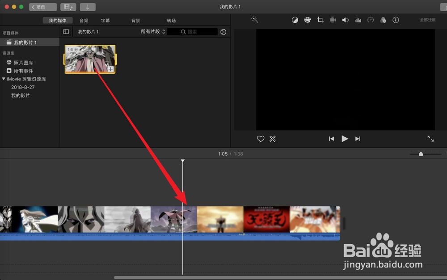
Task: Select the golden sunset frame in the timeline
Action: 220,219
